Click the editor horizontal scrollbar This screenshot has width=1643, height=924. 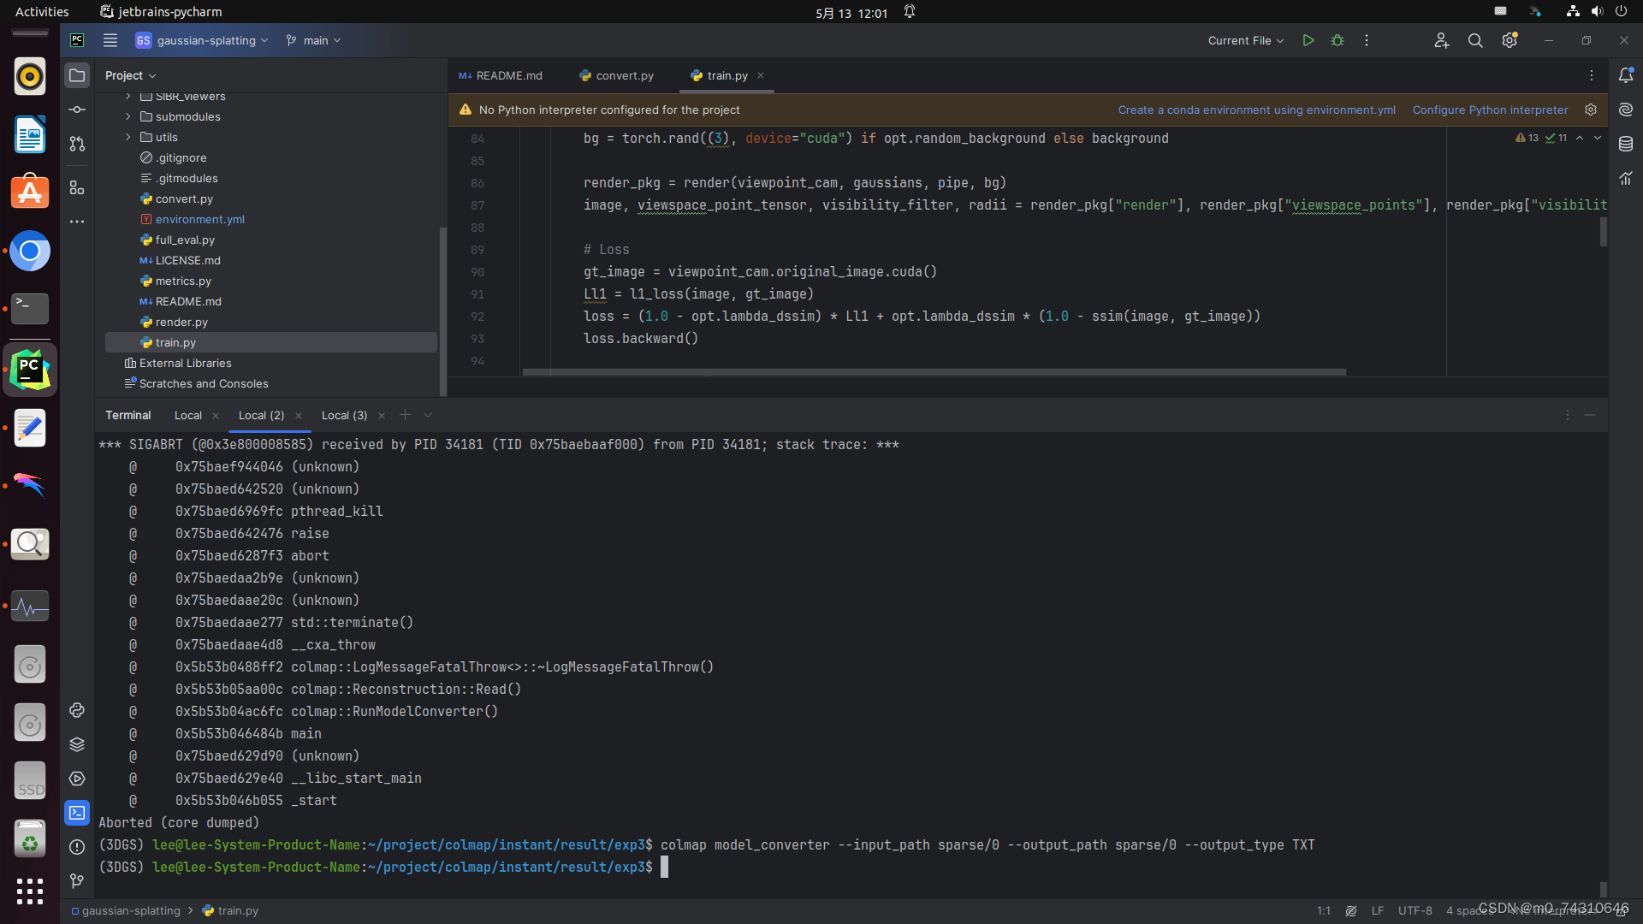933,372
